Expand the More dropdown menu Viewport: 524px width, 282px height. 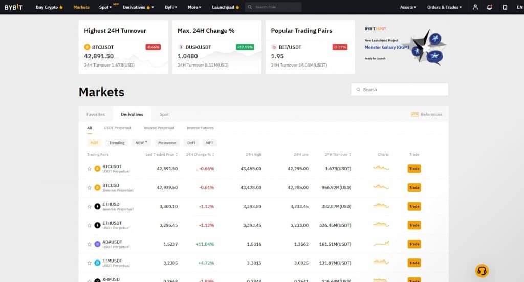194,7
